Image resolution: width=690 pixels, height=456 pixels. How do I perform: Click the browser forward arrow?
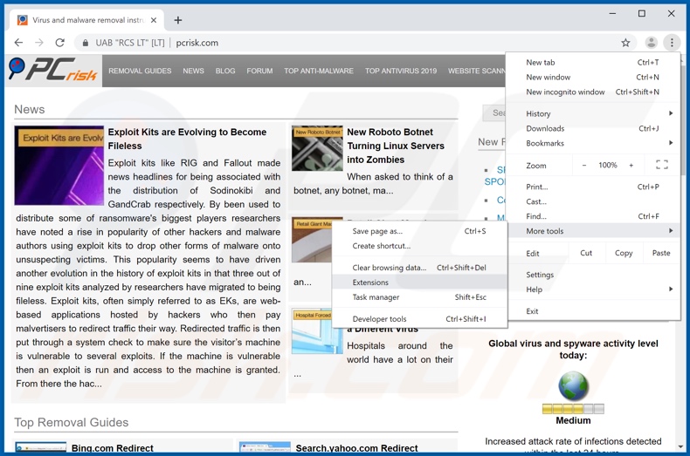click(39, 43)
